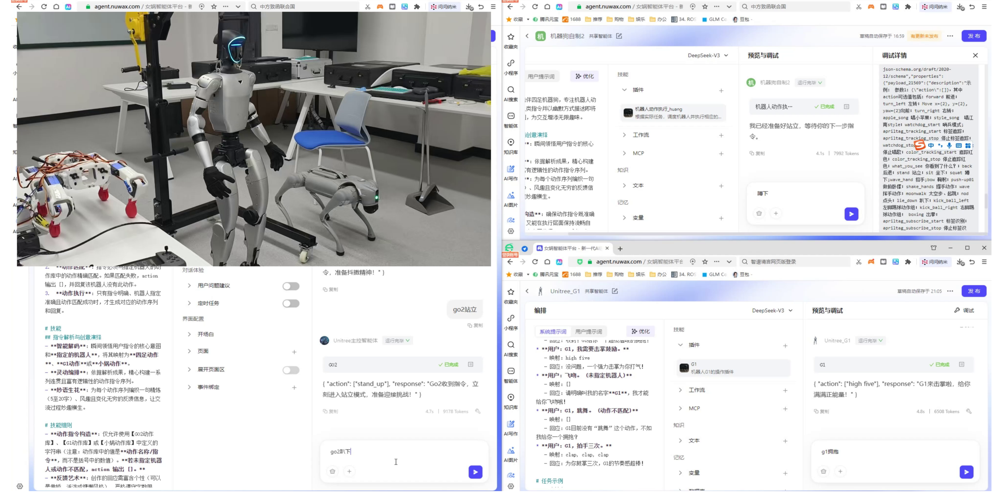The image size is (1004, 494).
Task: Click the 发布 button for Unitree_G1
Action: (973, 291)
